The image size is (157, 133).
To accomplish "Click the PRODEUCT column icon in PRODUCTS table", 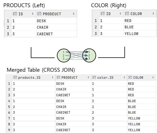I will (39, 14).
